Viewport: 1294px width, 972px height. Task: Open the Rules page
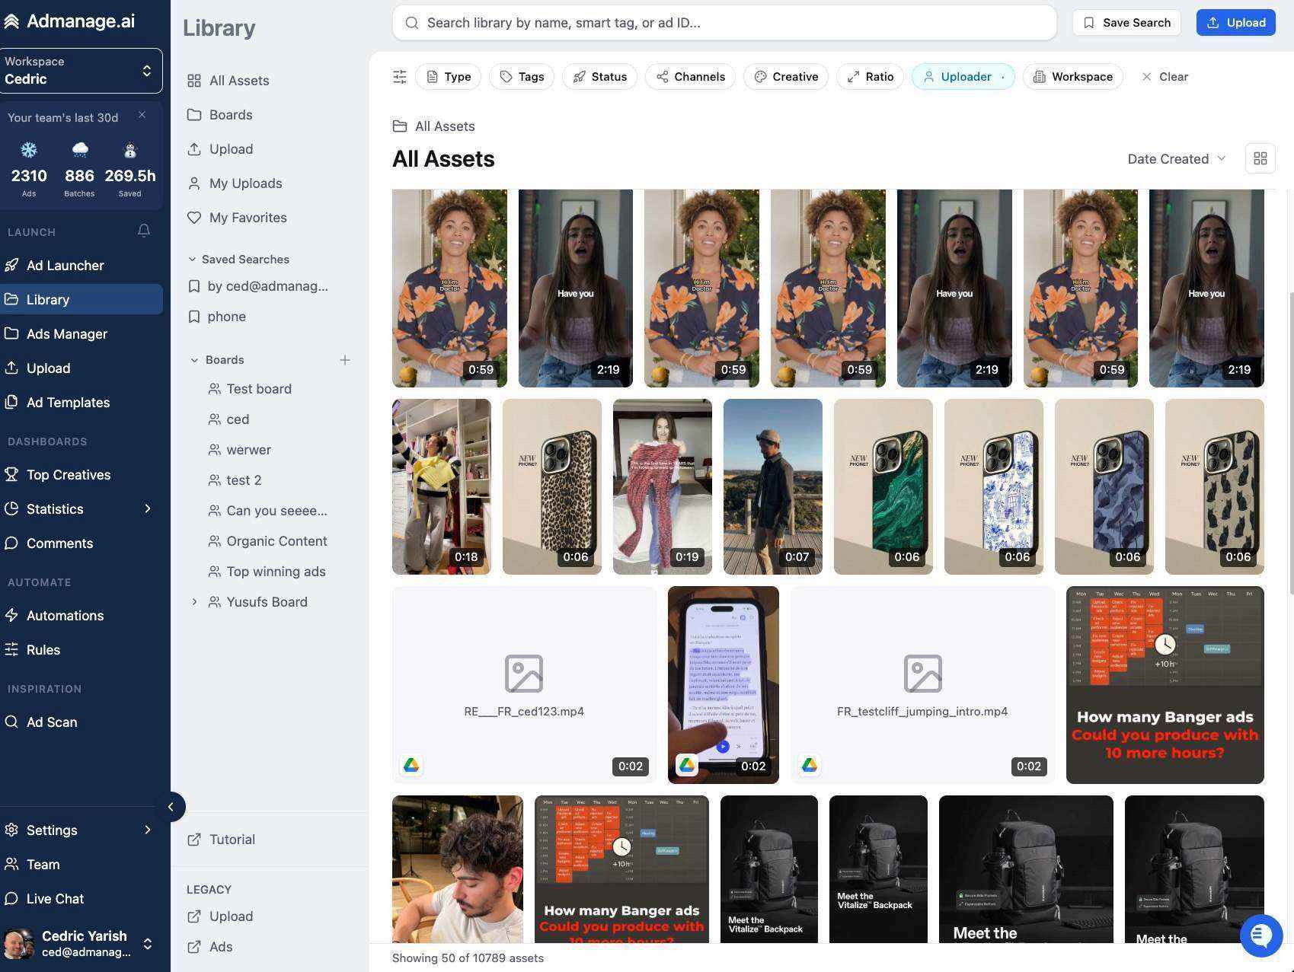pyautogui.click(x=43, y=649)
